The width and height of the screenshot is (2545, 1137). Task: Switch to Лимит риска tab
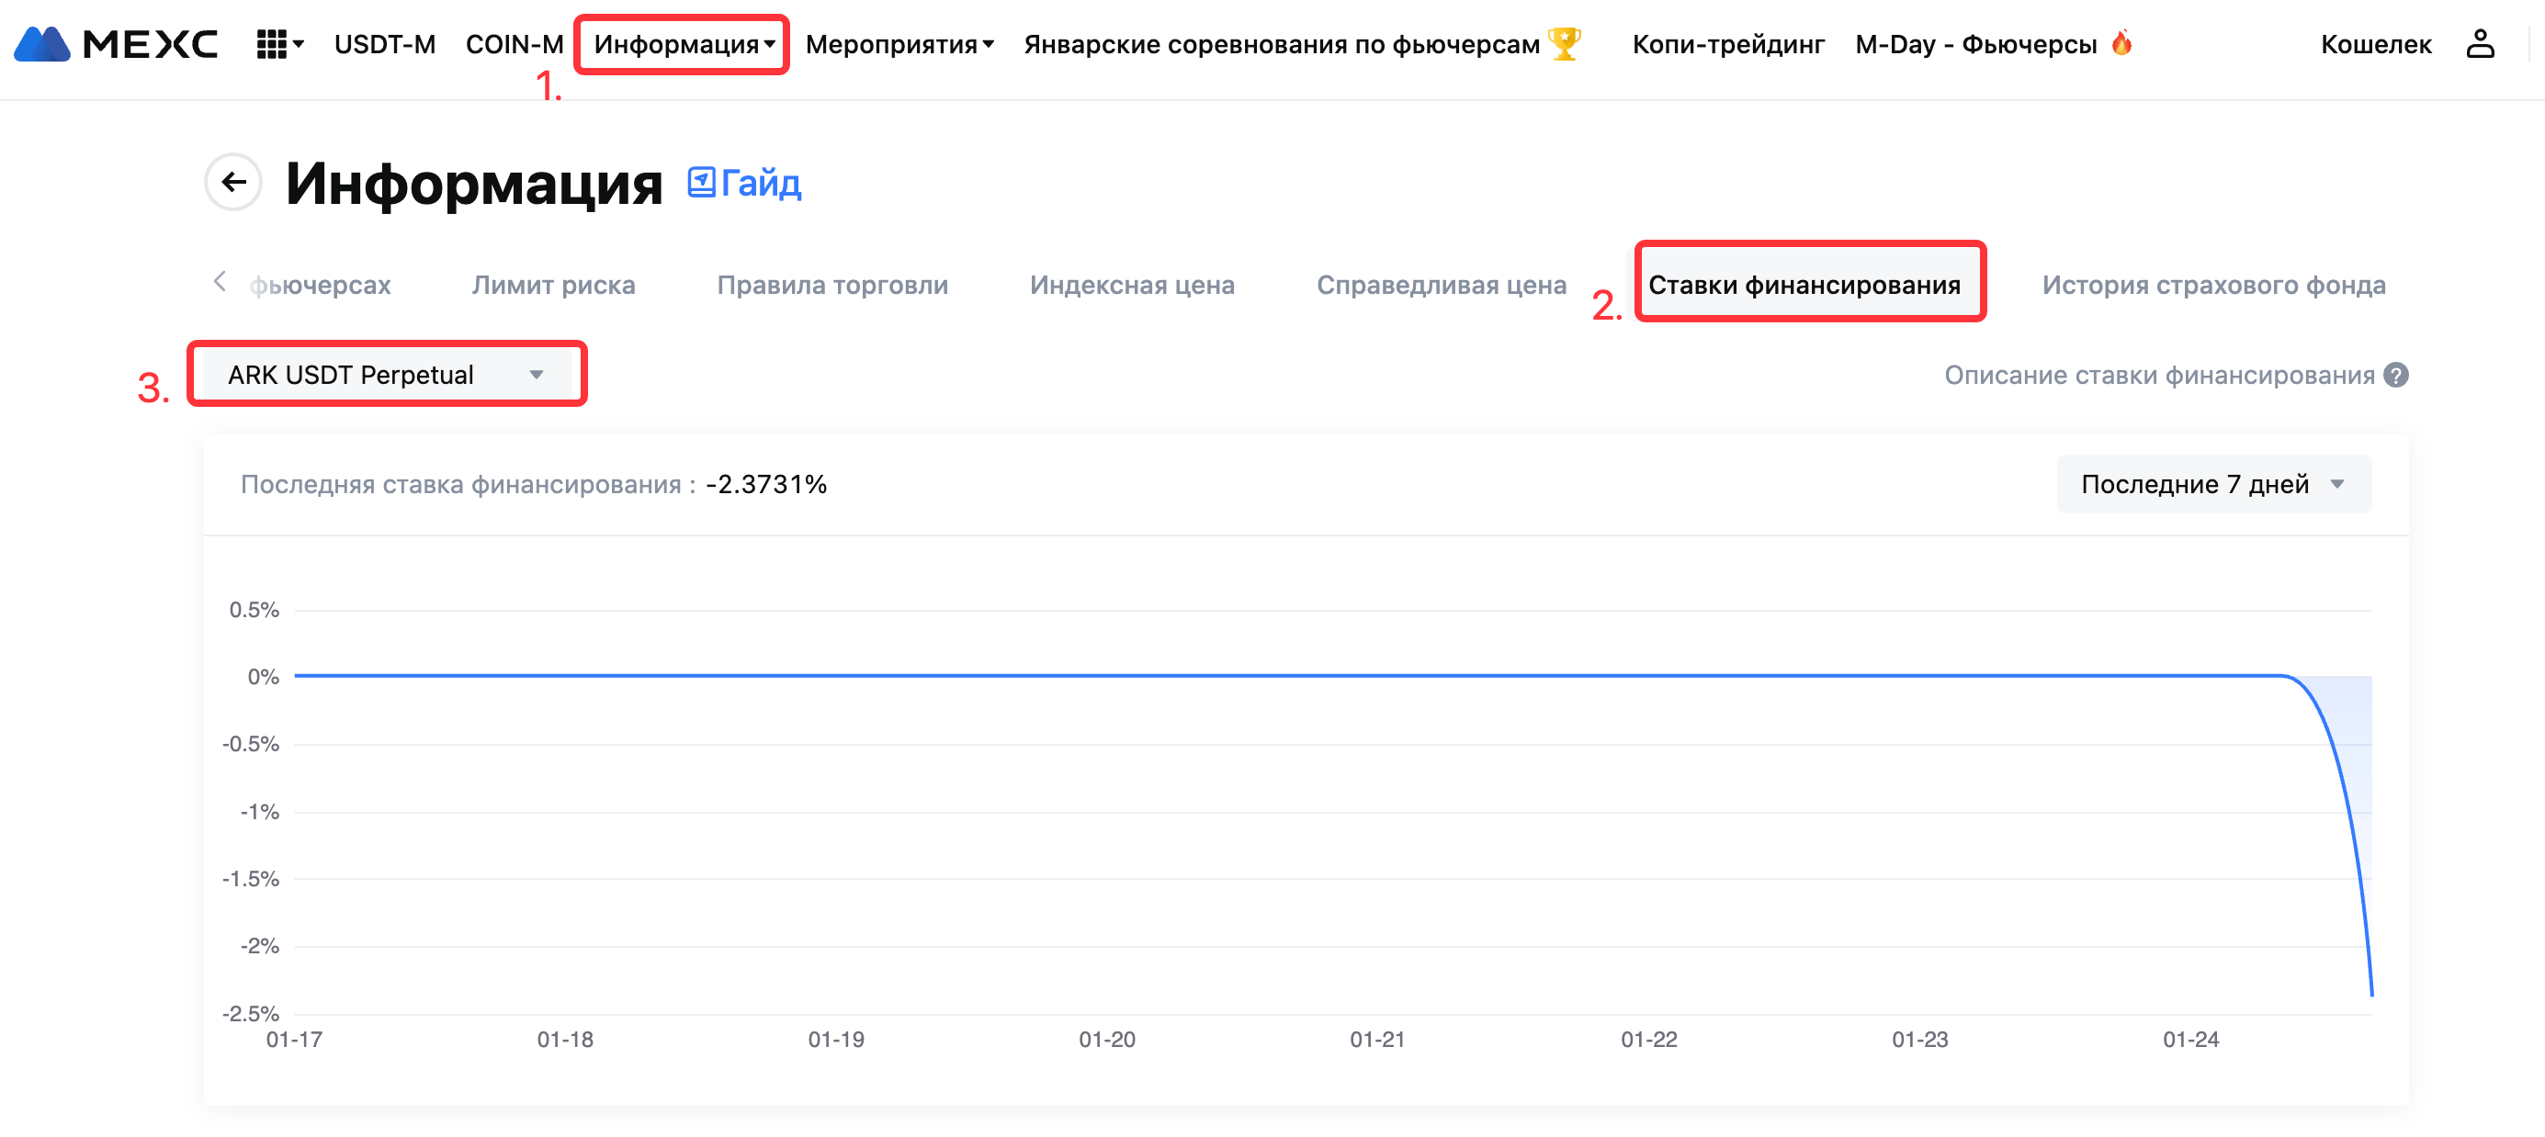click(553, 285)
